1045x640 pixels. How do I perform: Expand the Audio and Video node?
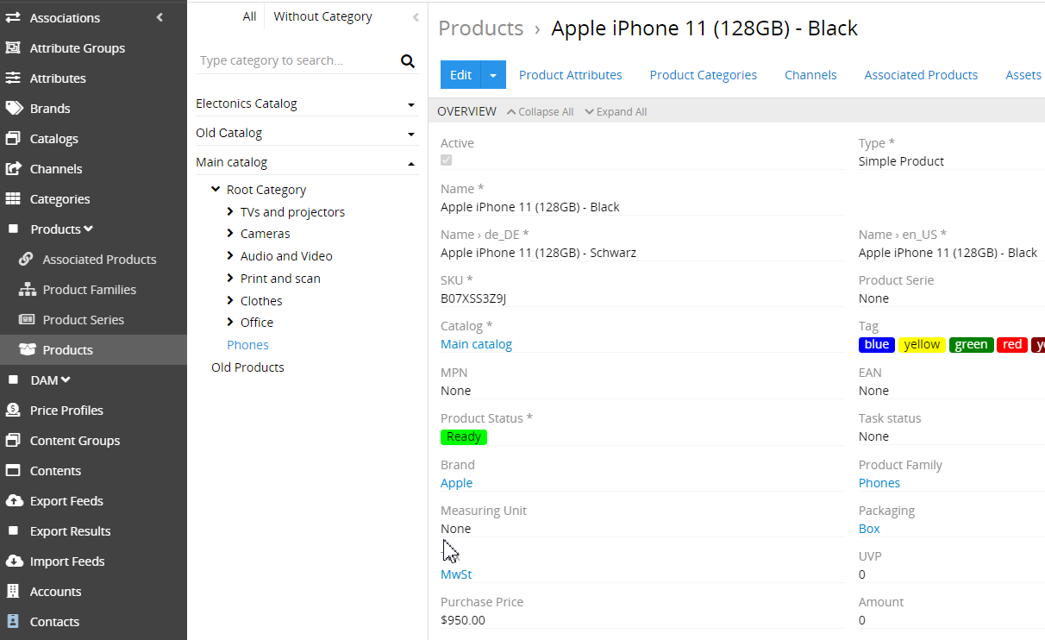click(x=230, y=255)
